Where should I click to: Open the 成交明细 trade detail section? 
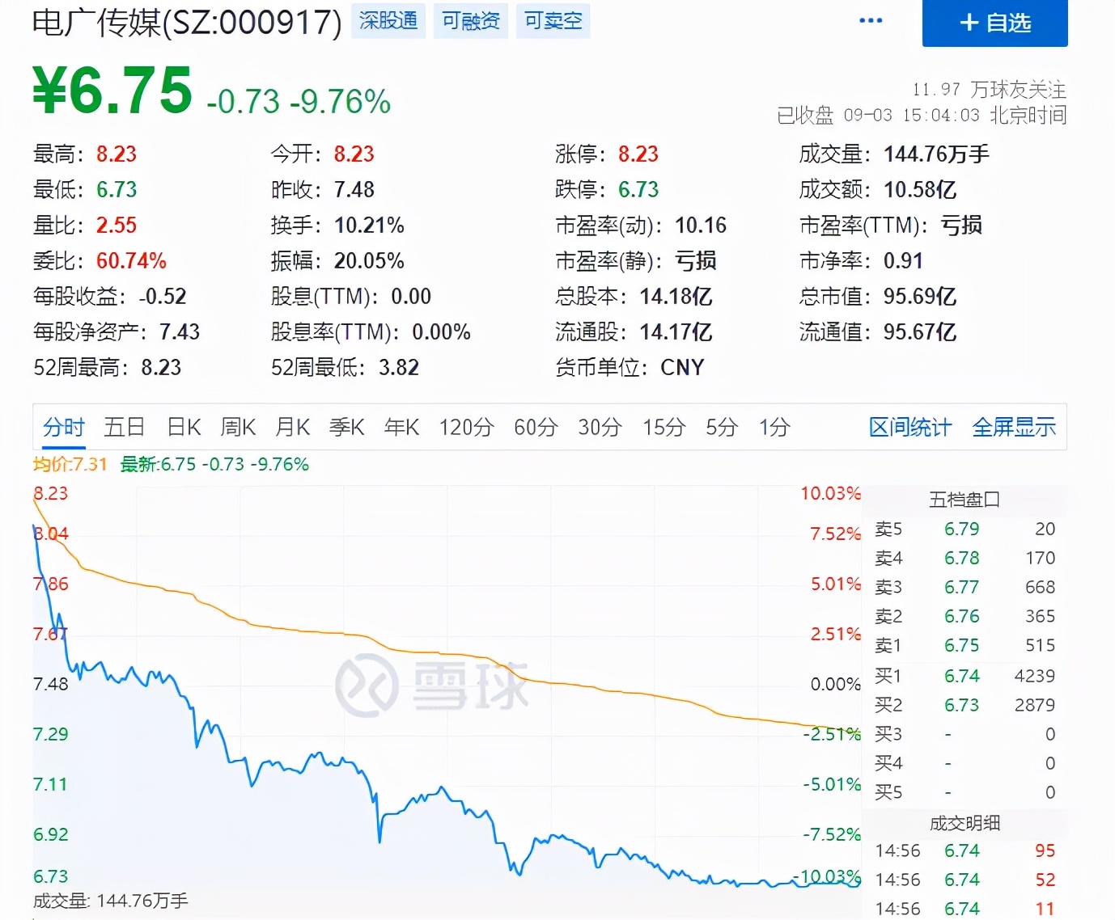point(965,824)
